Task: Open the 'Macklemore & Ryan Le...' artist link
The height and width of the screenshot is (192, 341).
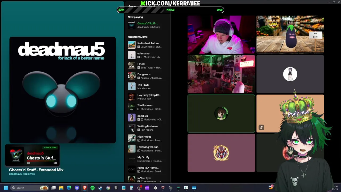Action: point(150,161)
